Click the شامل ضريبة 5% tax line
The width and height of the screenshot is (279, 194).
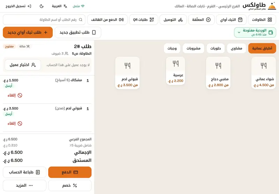coord(47,145)
